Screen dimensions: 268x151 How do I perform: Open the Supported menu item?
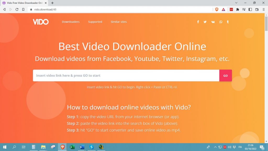[x=95, y=22]
